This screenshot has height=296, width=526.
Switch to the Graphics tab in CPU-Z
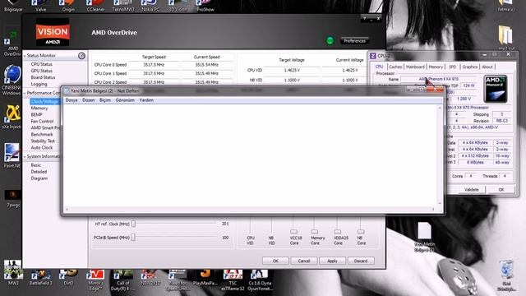(x=469, y=67)
